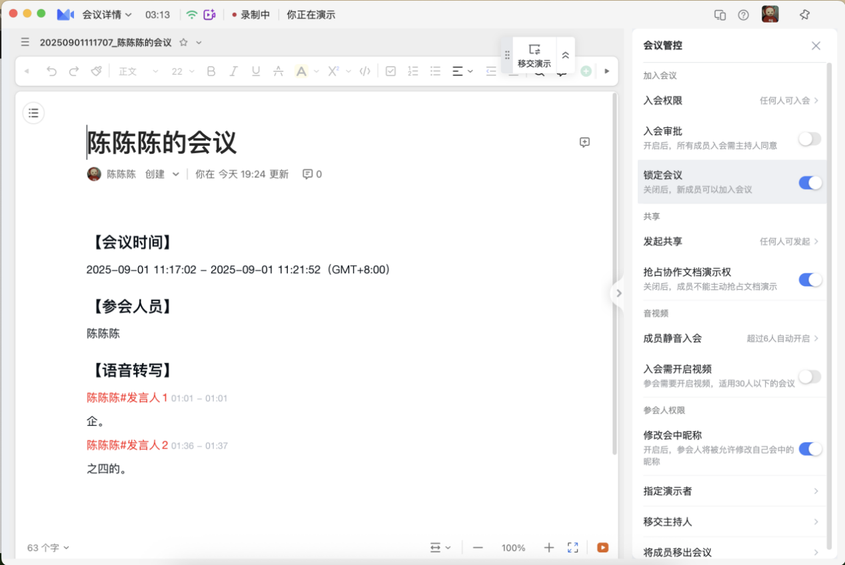Toggle 入会审批 switch

point(810,139)
